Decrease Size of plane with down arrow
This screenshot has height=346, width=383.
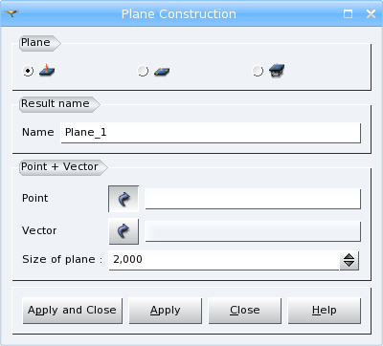349,265
